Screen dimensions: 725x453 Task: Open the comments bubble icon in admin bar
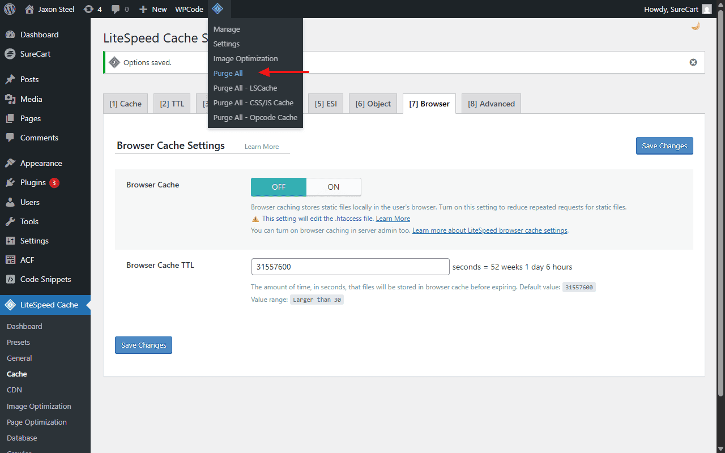point(116,10)
